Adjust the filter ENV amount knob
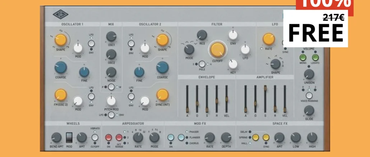370x157 pixels. click(x=233, y=35)
